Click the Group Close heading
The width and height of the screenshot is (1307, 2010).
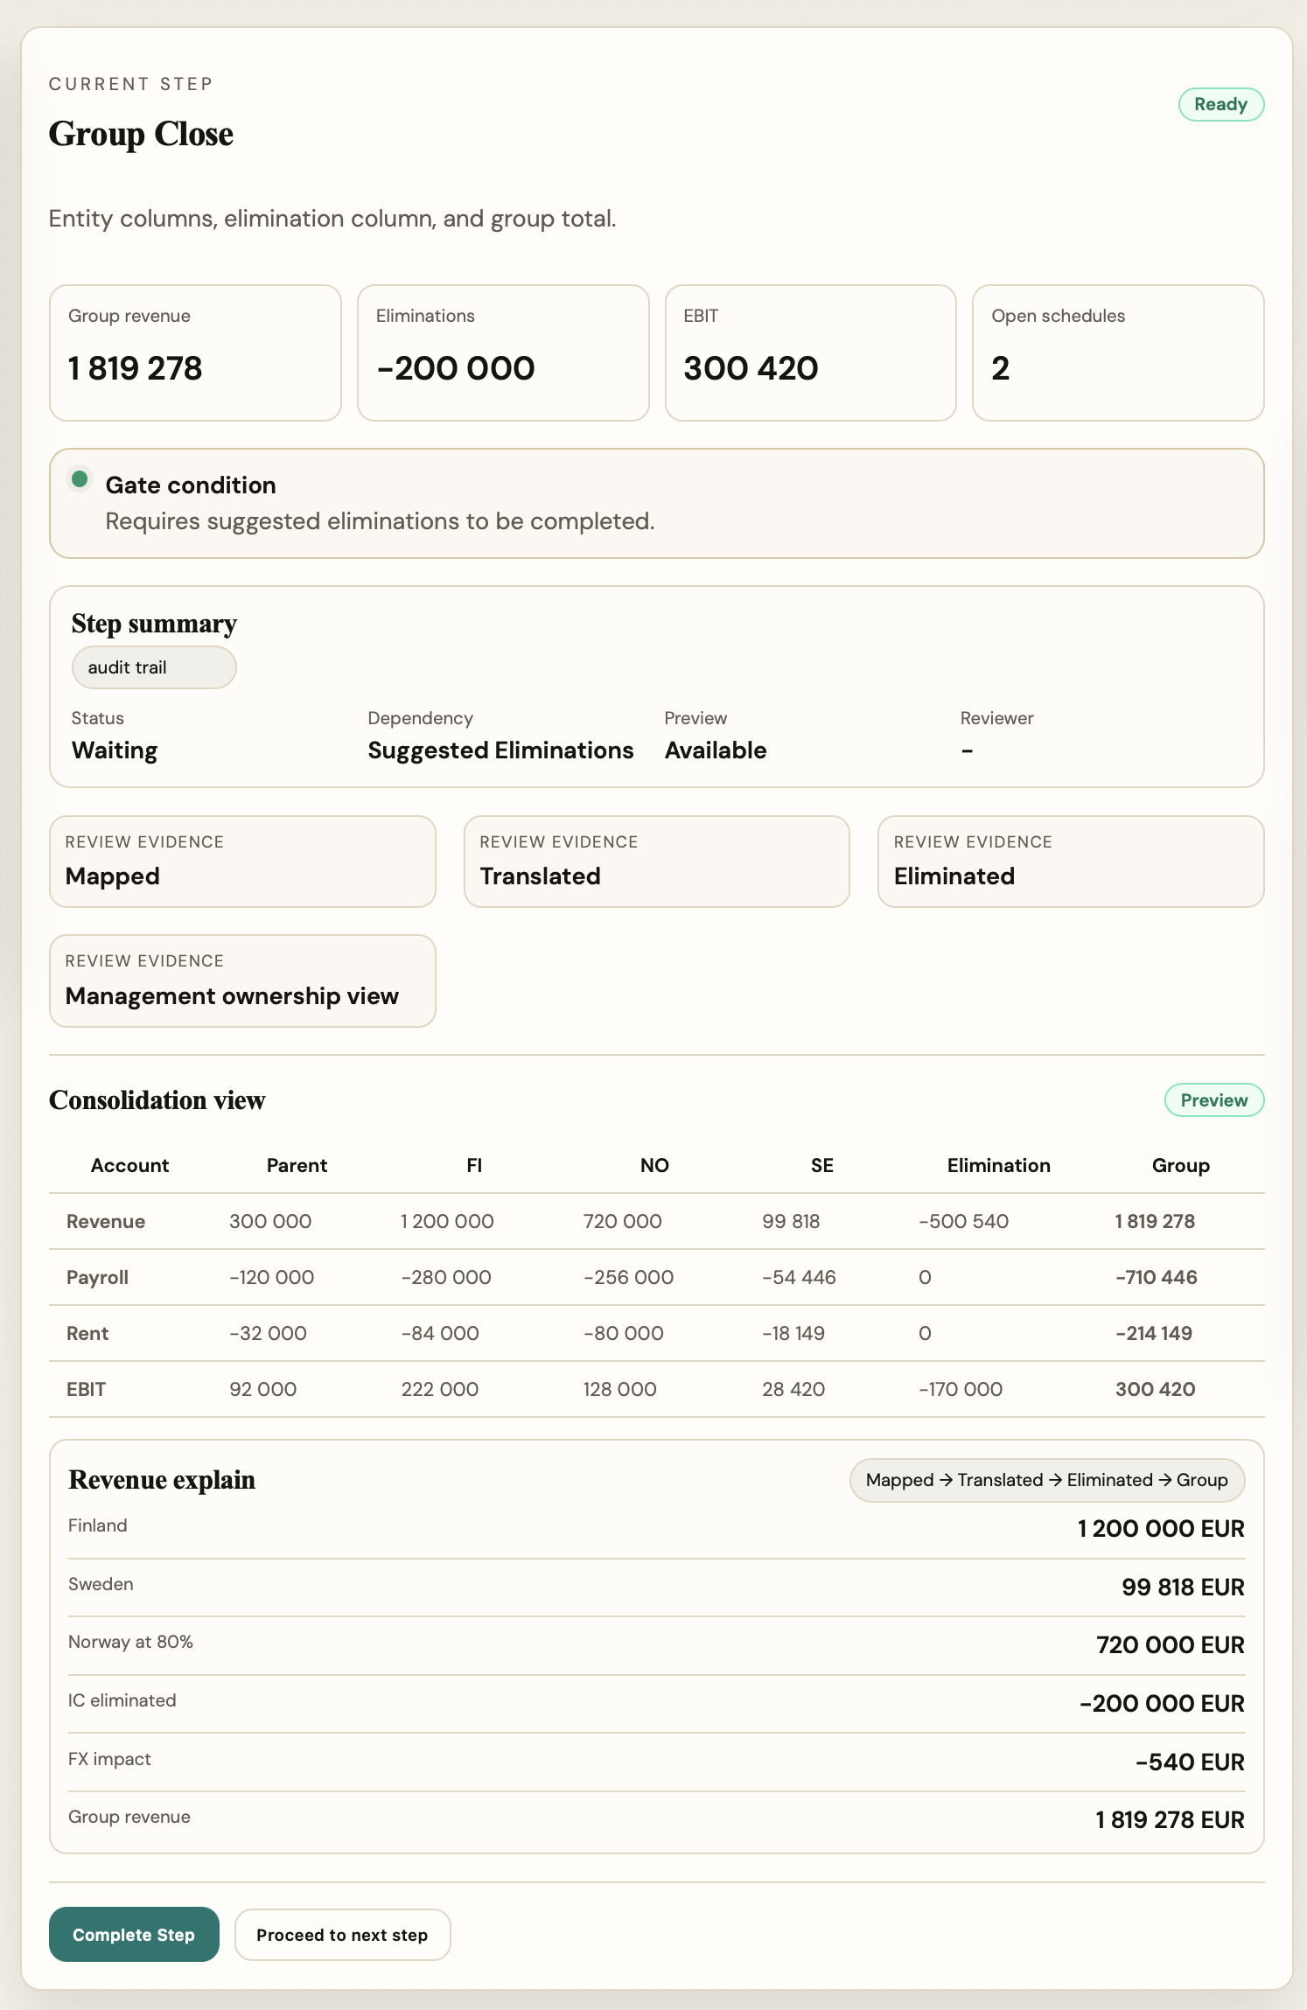tap(141, 134)
